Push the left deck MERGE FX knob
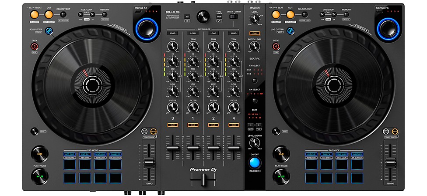Image resolution: width=427 pixels, height=196 pixels. tap(147, 29)
